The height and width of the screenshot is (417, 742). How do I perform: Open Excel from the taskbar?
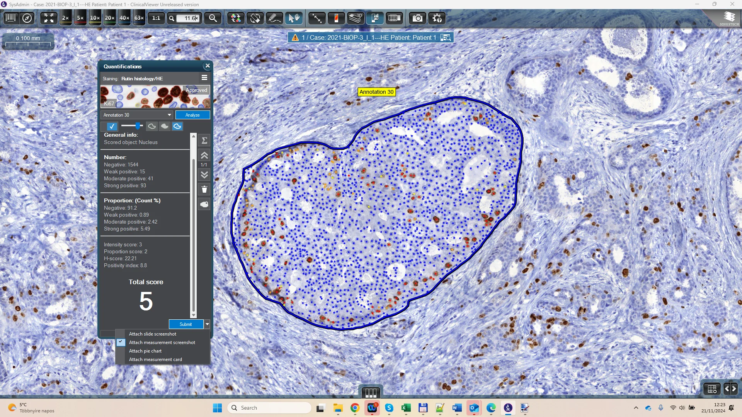click(406, 408)
